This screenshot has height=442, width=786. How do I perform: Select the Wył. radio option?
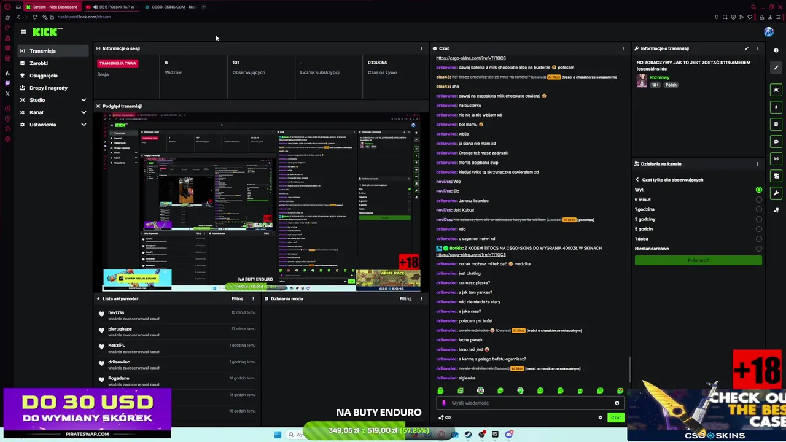[759, 190]
